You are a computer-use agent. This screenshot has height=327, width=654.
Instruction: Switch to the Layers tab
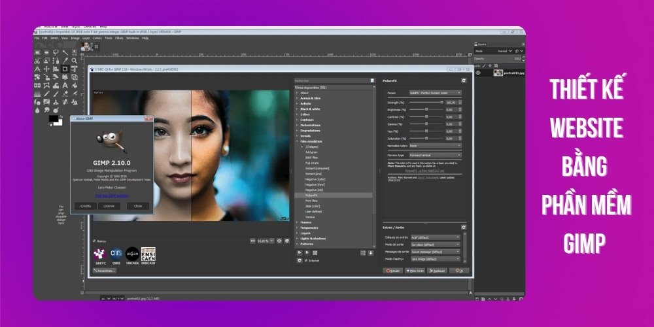click(x=481, y=44)
